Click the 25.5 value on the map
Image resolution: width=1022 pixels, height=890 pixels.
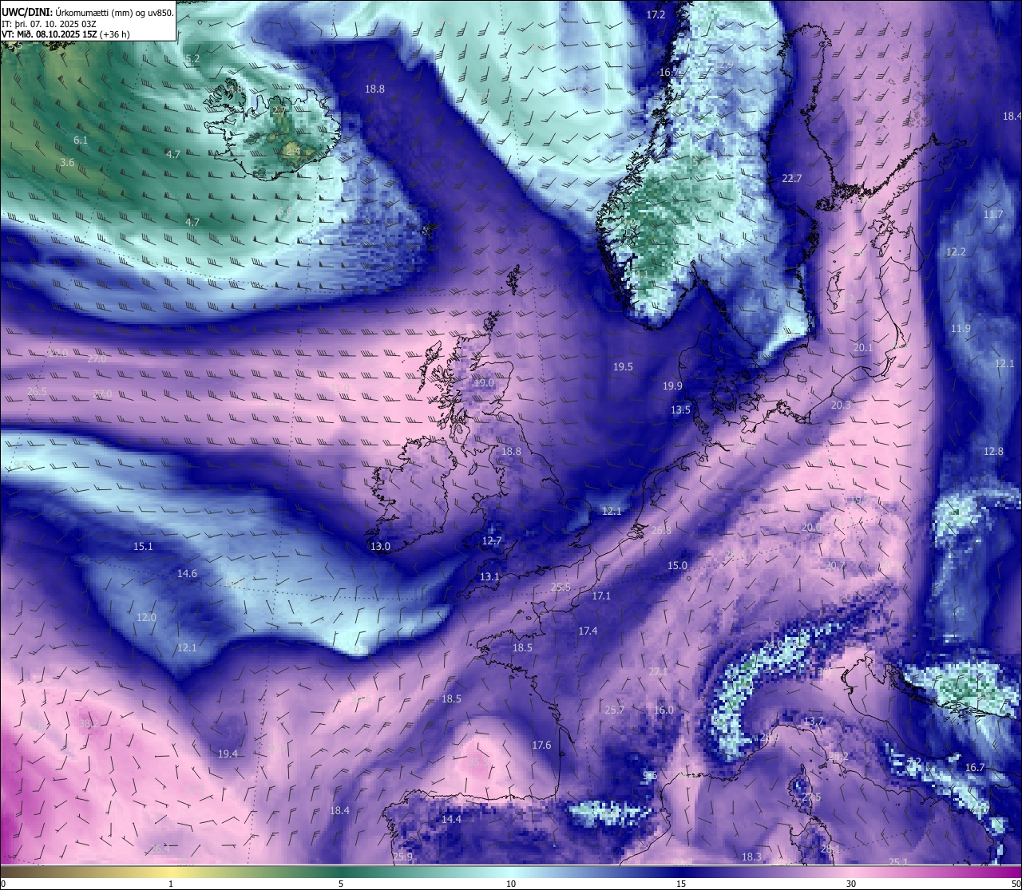tap(561, 587)
